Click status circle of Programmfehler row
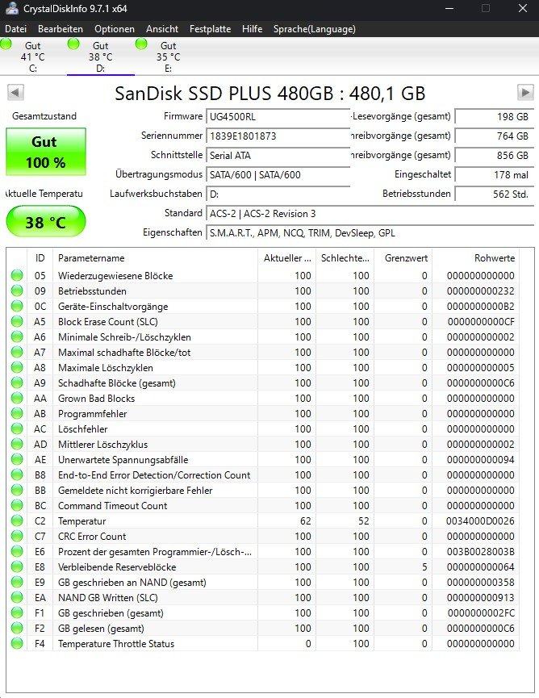Screen dimensions: 539x698 tap(17, 413)
